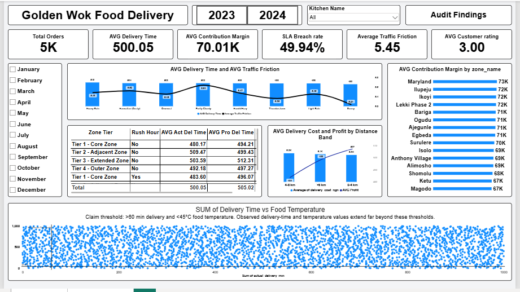Screen dimensions: 520x292
Task: Select the Alimosho bar in zone chart
Action: pos(463,166)
